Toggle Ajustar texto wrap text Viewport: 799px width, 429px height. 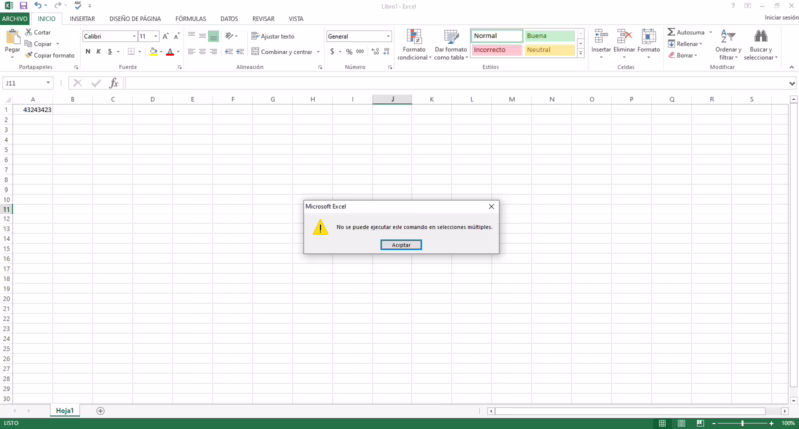tap(273, 36)
